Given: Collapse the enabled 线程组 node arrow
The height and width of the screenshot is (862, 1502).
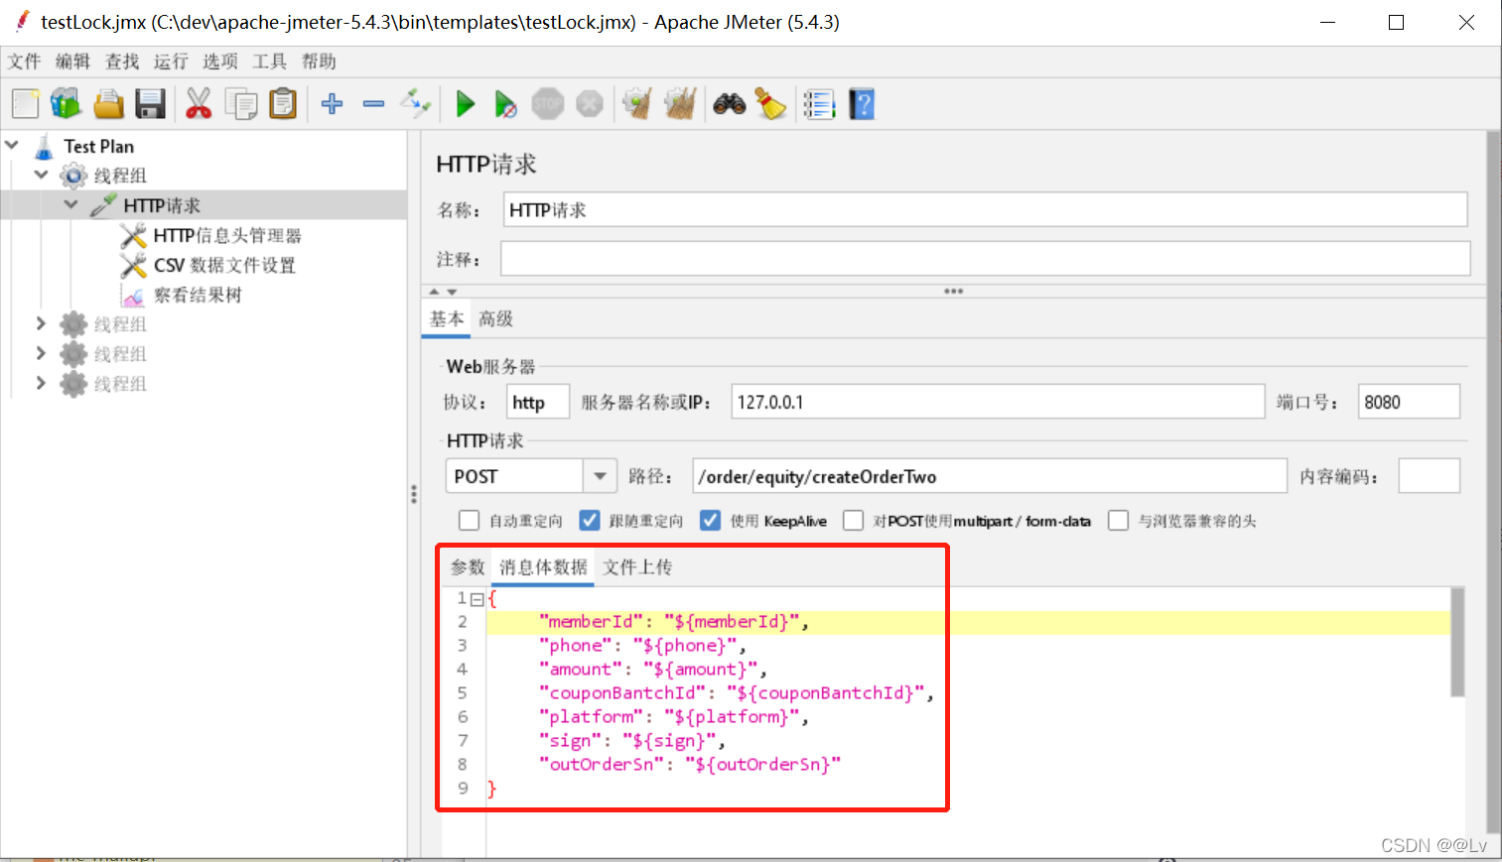Looking at the screenshot, I should [42, 175].
